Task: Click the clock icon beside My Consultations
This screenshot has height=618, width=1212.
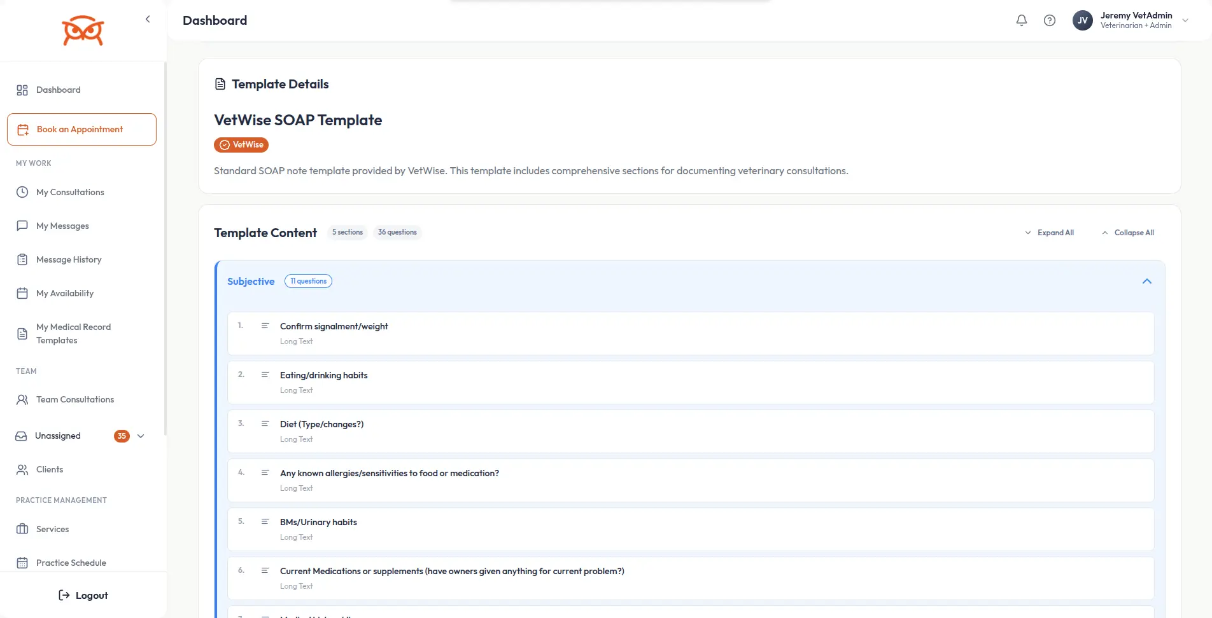Action: coord(22,192)
